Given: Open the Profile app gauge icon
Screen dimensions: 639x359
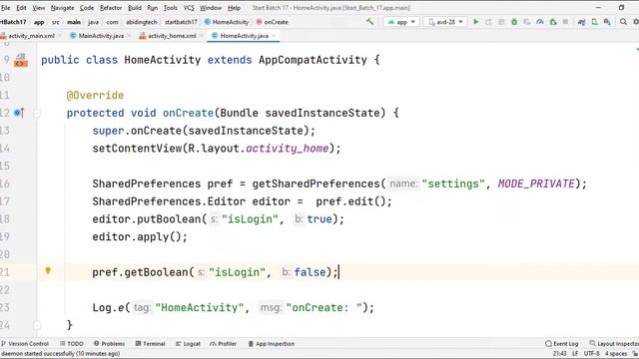Looking at the screenshot, I should coord(540,22).
